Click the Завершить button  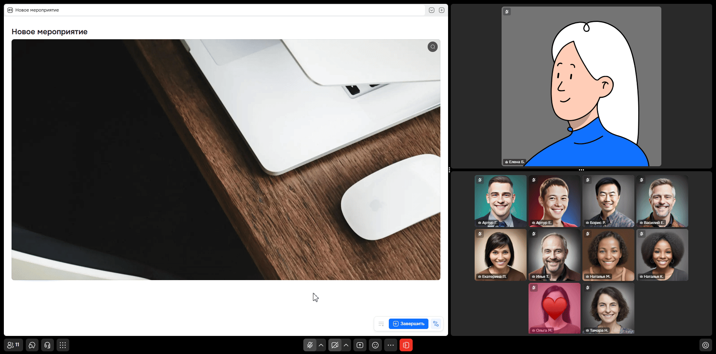point(408,324)
